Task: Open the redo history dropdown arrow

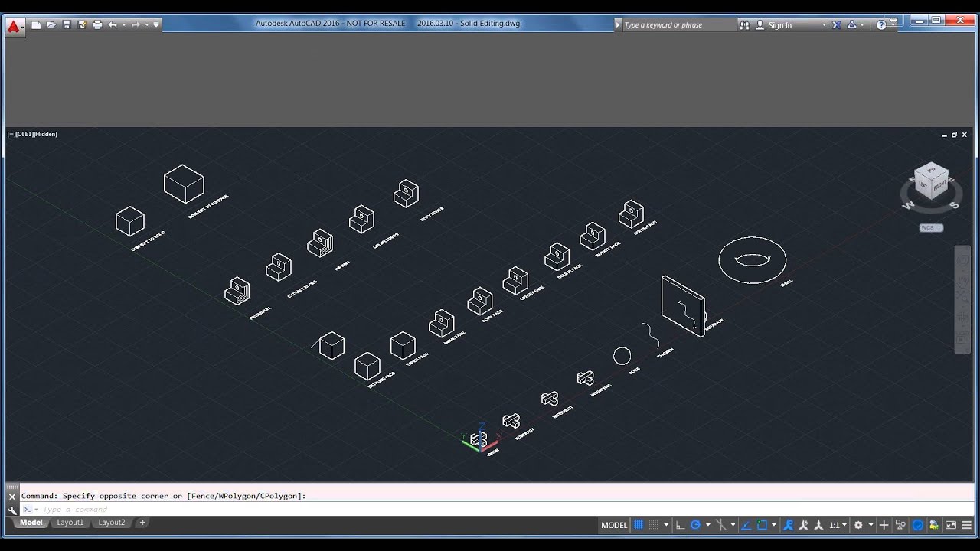Action: (x=145, y=24)
